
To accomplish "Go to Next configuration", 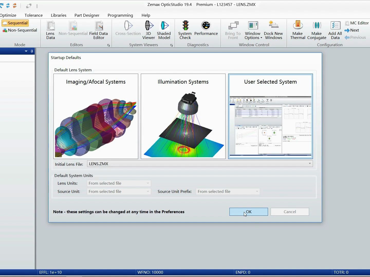I will [x=352, y=30].
